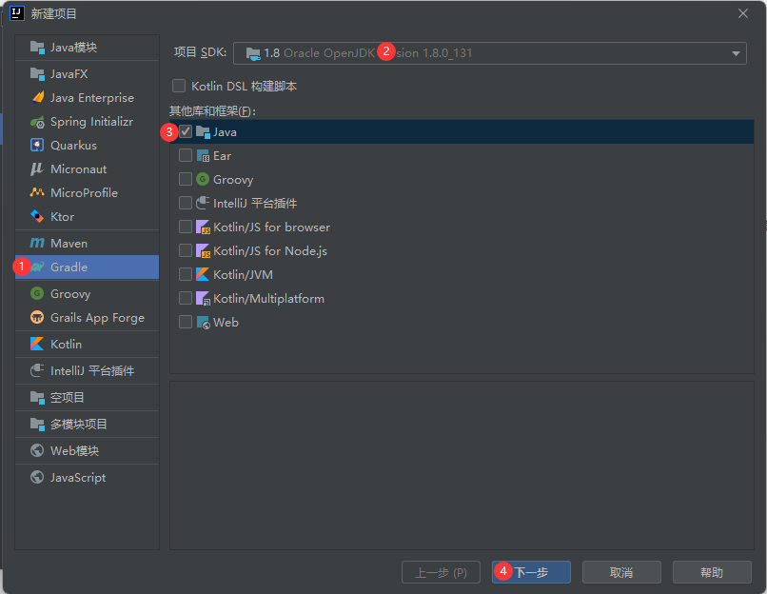767x594 pixels.
Task: Click the IntelliJ IDEA logo in title bar
Action: [x=17, y=13]
